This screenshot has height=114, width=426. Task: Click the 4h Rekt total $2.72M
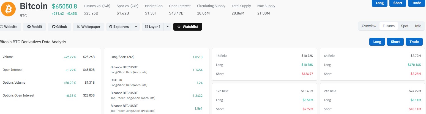click(416, 56)
